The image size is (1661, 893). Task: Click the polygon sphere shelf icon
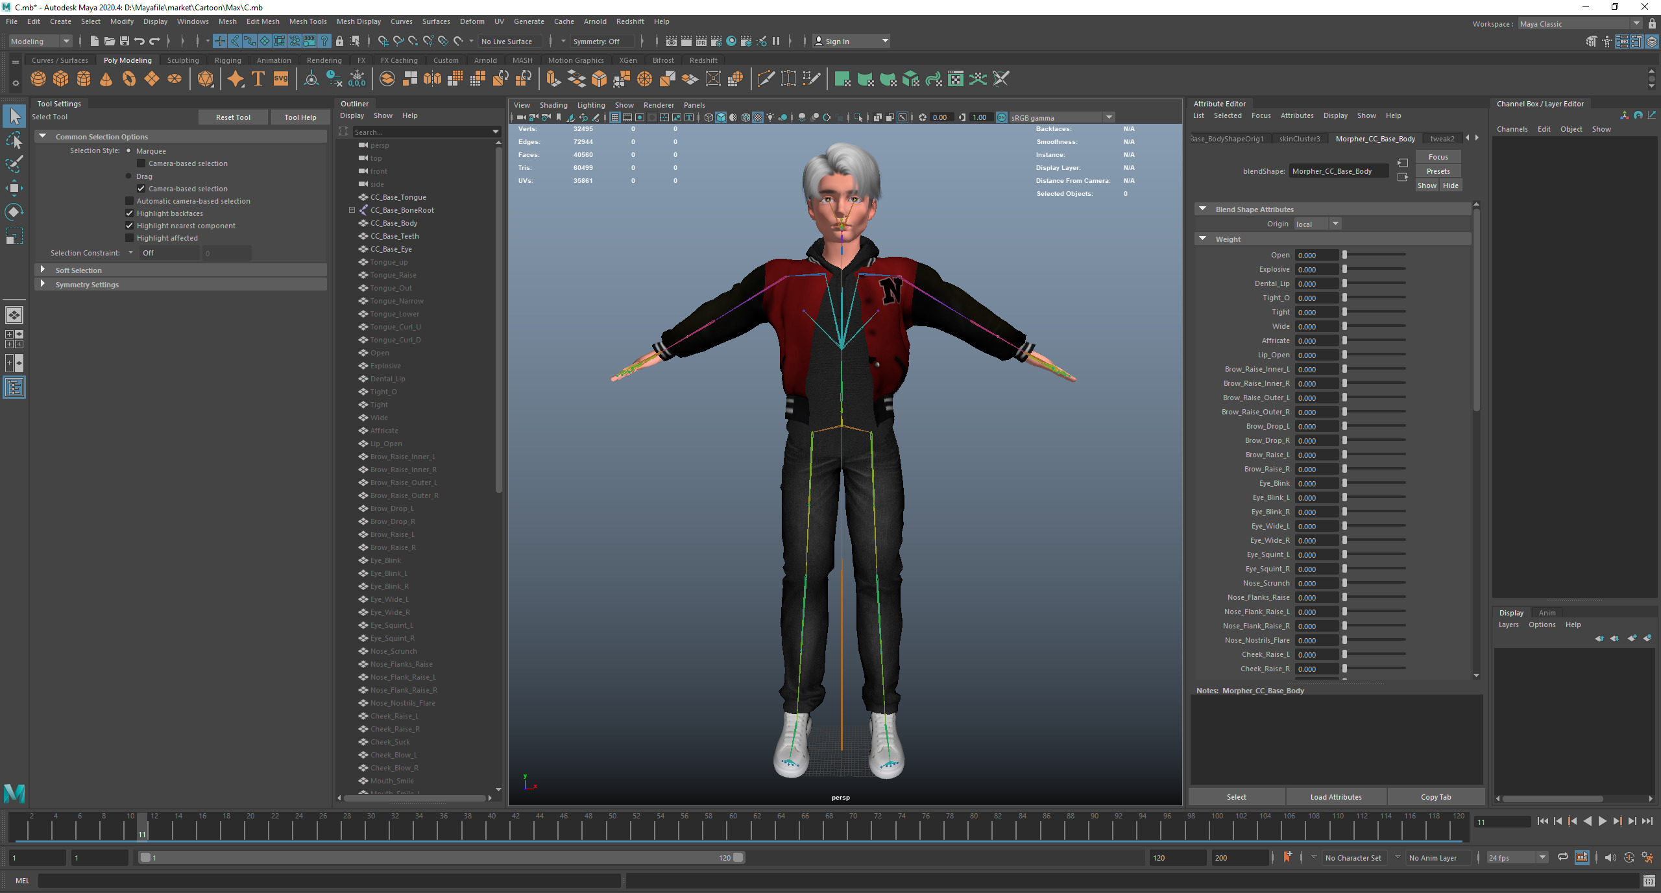[38, 79]
